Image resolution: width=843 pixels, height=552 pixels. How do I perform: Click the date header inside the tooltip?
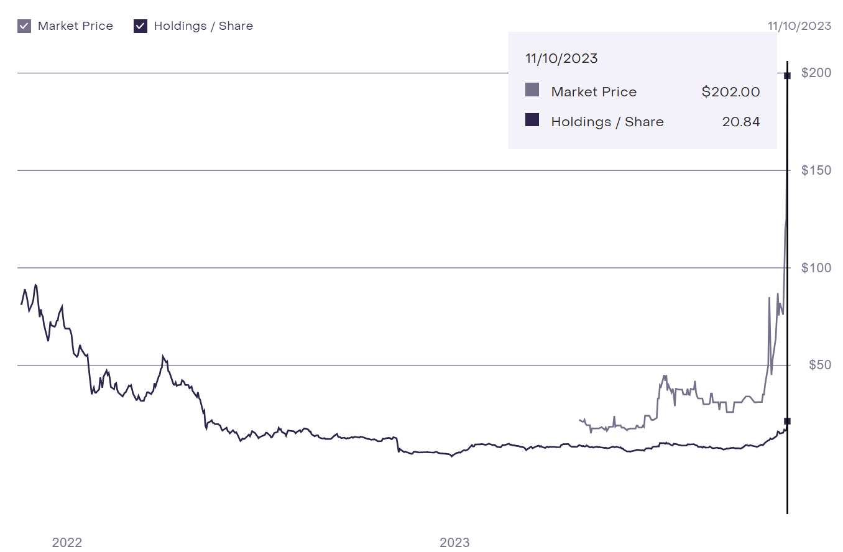point(561,58)
